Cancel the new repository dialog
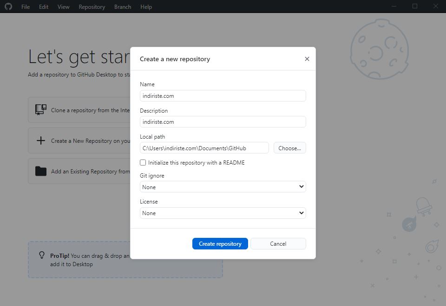The width and height of the screenshot is (446, 306). [x=278, y=243]
